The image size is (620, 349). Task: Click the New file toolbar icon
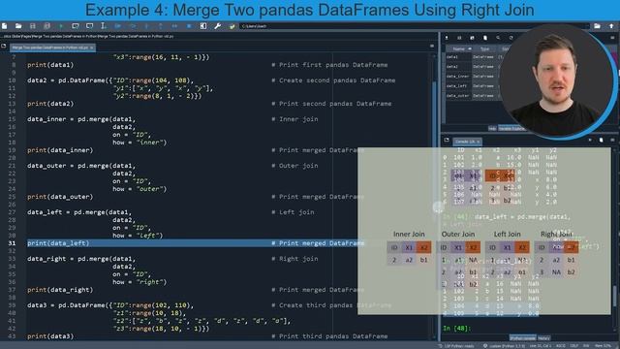point(4,26)
